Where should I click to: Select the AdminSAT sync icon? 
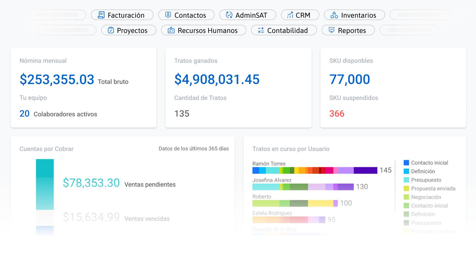tap(229, 15)
